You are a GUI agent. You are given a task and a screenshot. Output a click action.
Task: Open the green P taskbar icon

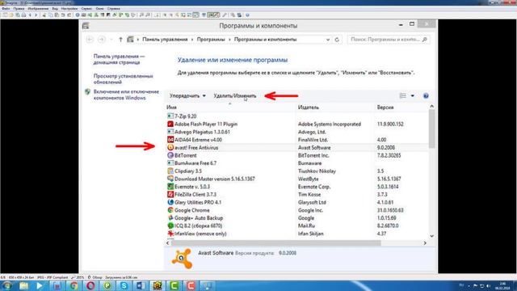click(107, 285)
